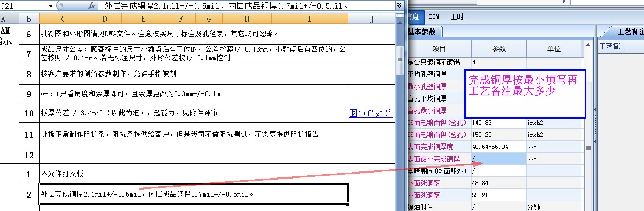Switch to the BOM tab
The height and width of the screenshot is (211, 644).
tap(434, 17)
